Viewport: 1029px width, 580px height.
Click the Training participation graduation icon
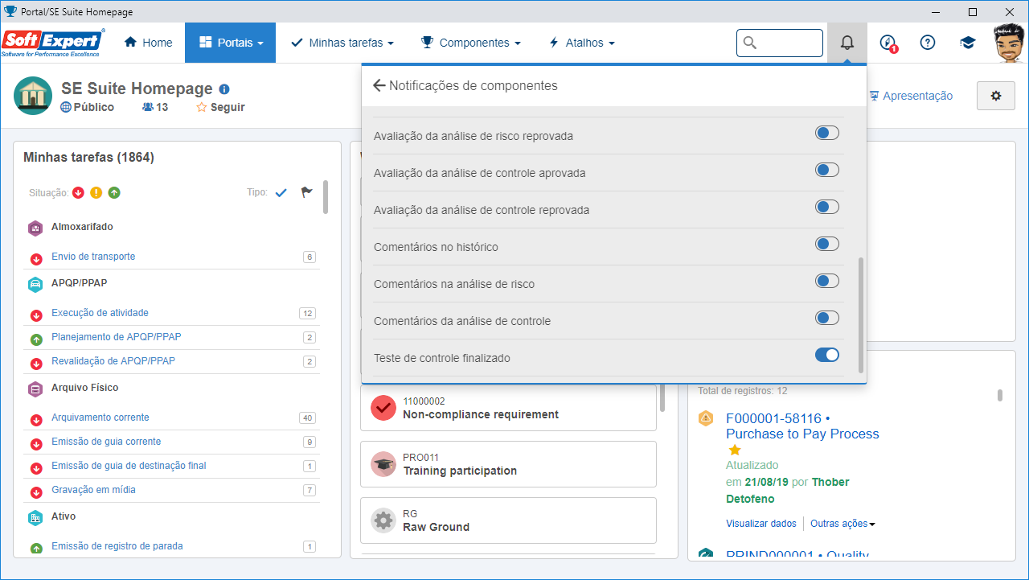point(383,464)
